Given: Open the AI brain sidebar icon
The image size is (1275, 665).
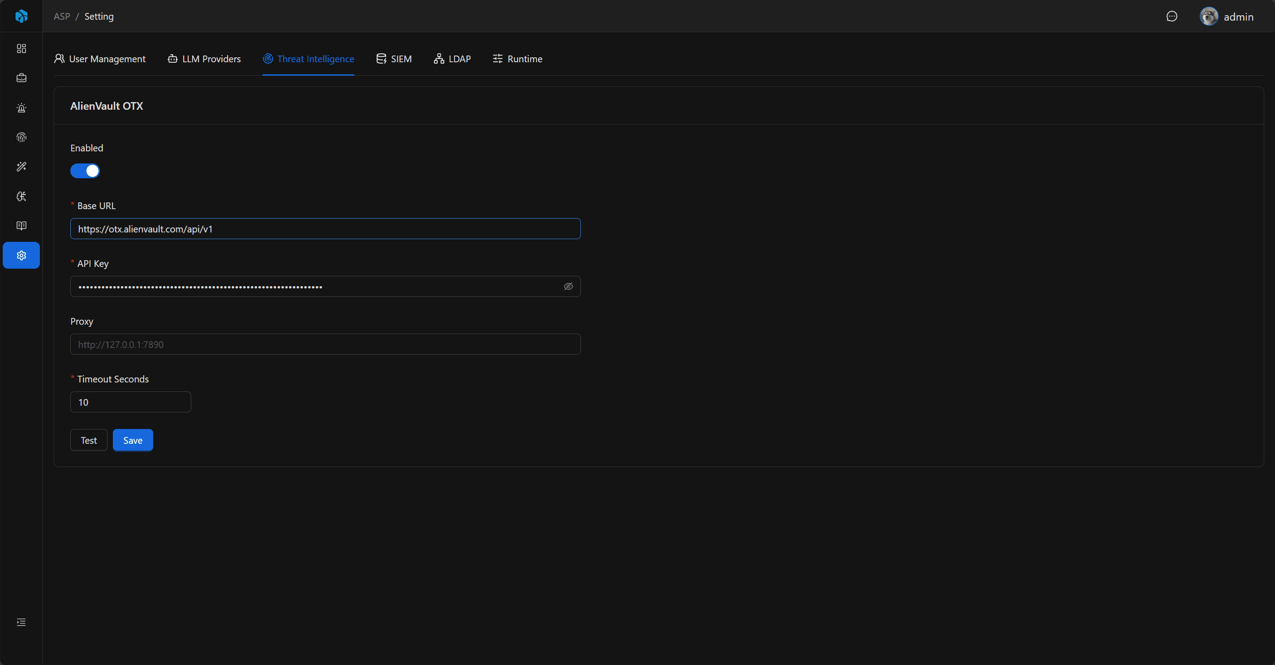Looking at the screenshot, I should 21,197.
